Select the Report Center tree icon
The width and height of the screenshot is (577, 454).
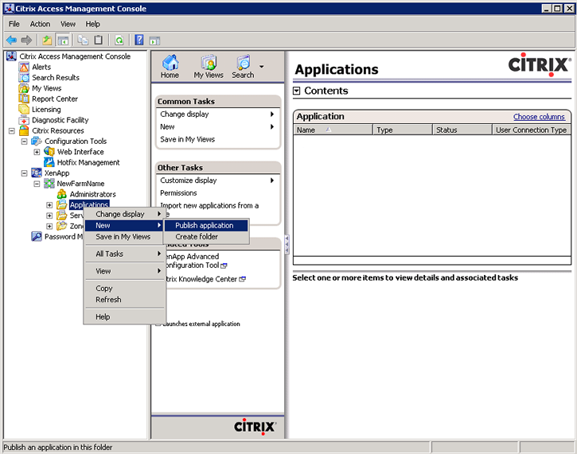coord(24,99)
